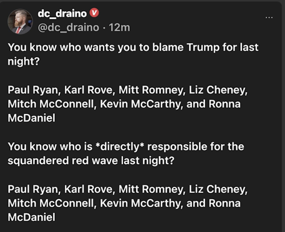Open the three-dot more options menu

point(269,17)
